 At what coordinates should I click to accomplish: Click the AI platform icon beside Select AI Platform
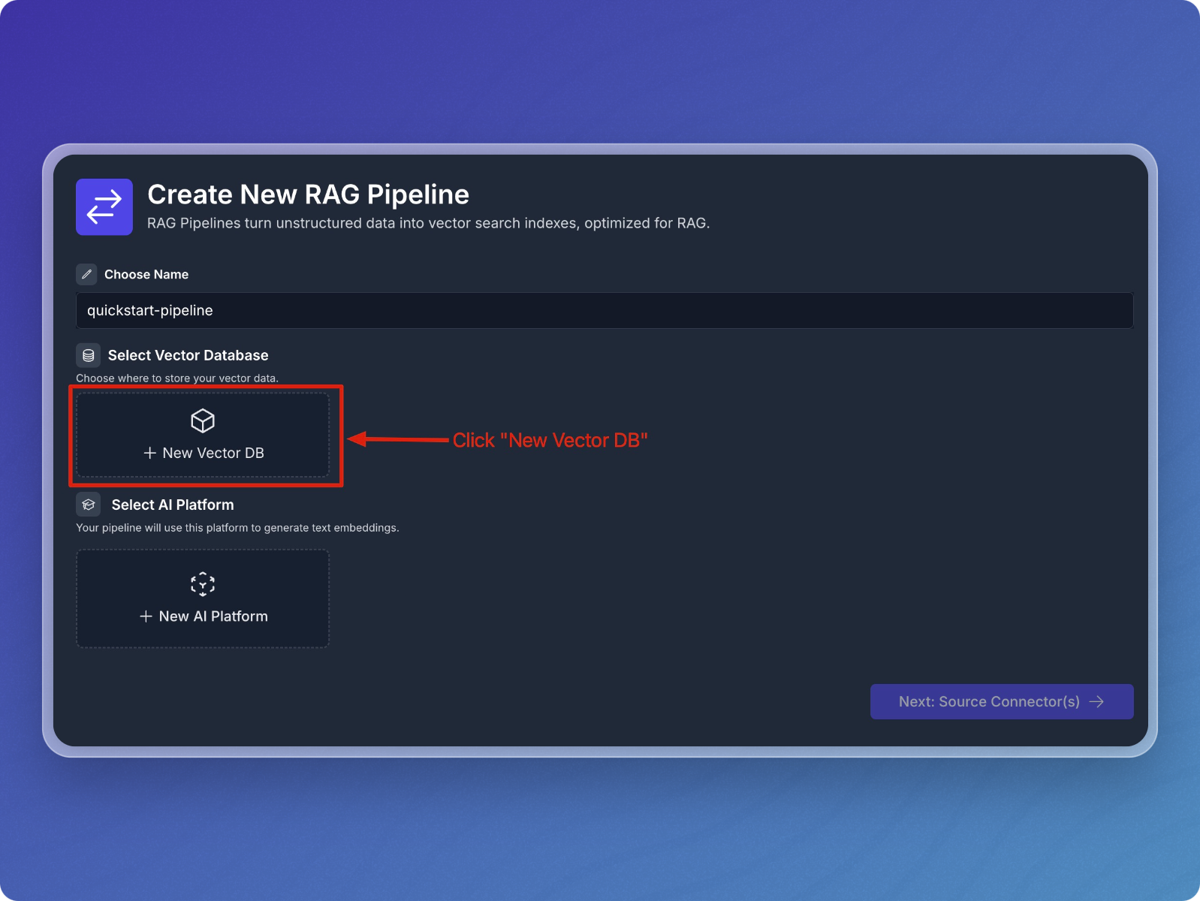(x=89, y=505)
